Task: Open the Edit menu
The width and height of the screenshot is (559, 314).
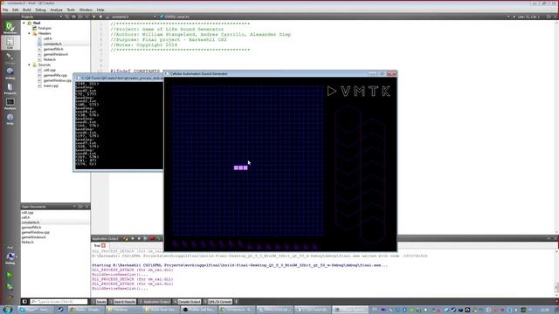Action: tap(16, 10)
